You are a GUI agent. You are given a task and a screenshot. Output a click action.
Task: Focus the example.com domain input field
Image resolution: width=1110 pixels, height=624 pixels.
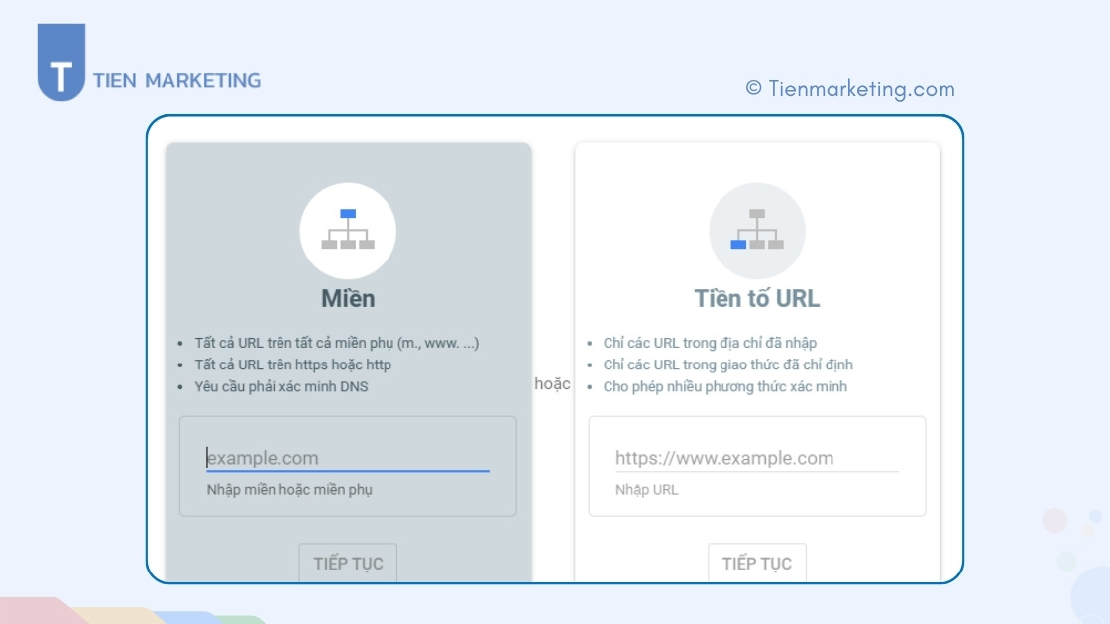click(347, 458)
